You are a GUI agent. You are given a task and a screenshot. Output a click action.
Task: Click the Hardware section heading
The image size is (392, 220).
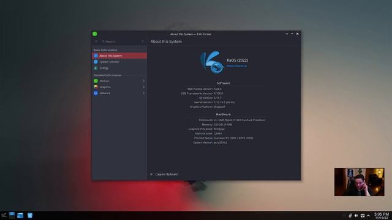point(223,114)
